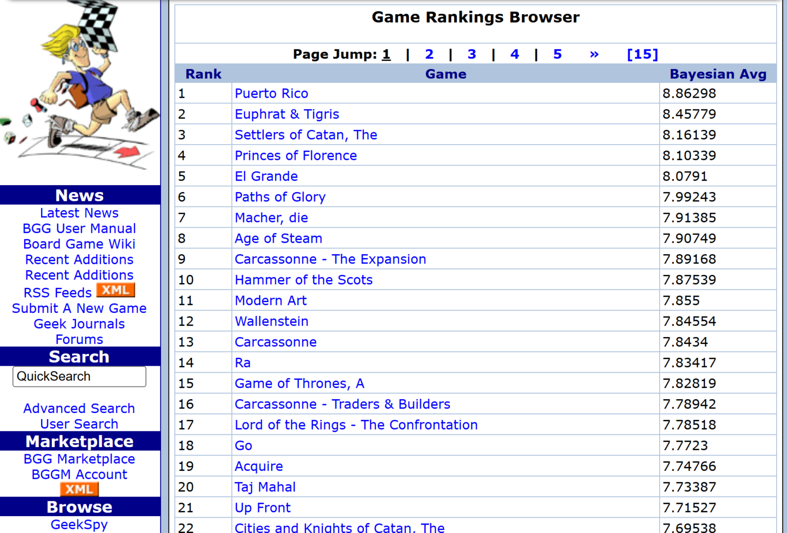Open the Go game page

pyautogui.click(x=243, y=446)
